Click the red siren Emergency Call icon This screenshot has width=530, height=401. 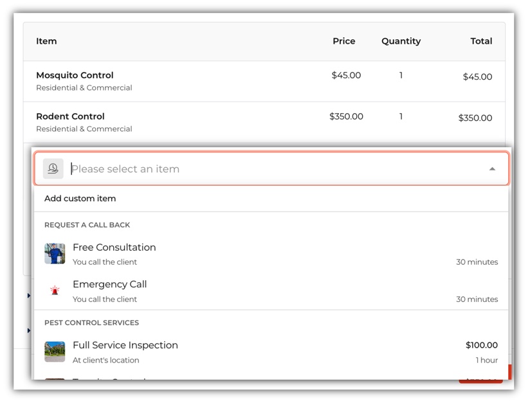[x=55, y=290]
